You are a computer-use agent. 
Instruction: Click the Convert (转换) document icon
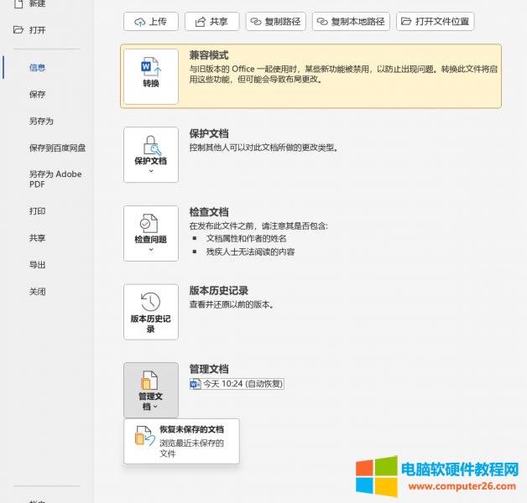[x=150, y=75]
